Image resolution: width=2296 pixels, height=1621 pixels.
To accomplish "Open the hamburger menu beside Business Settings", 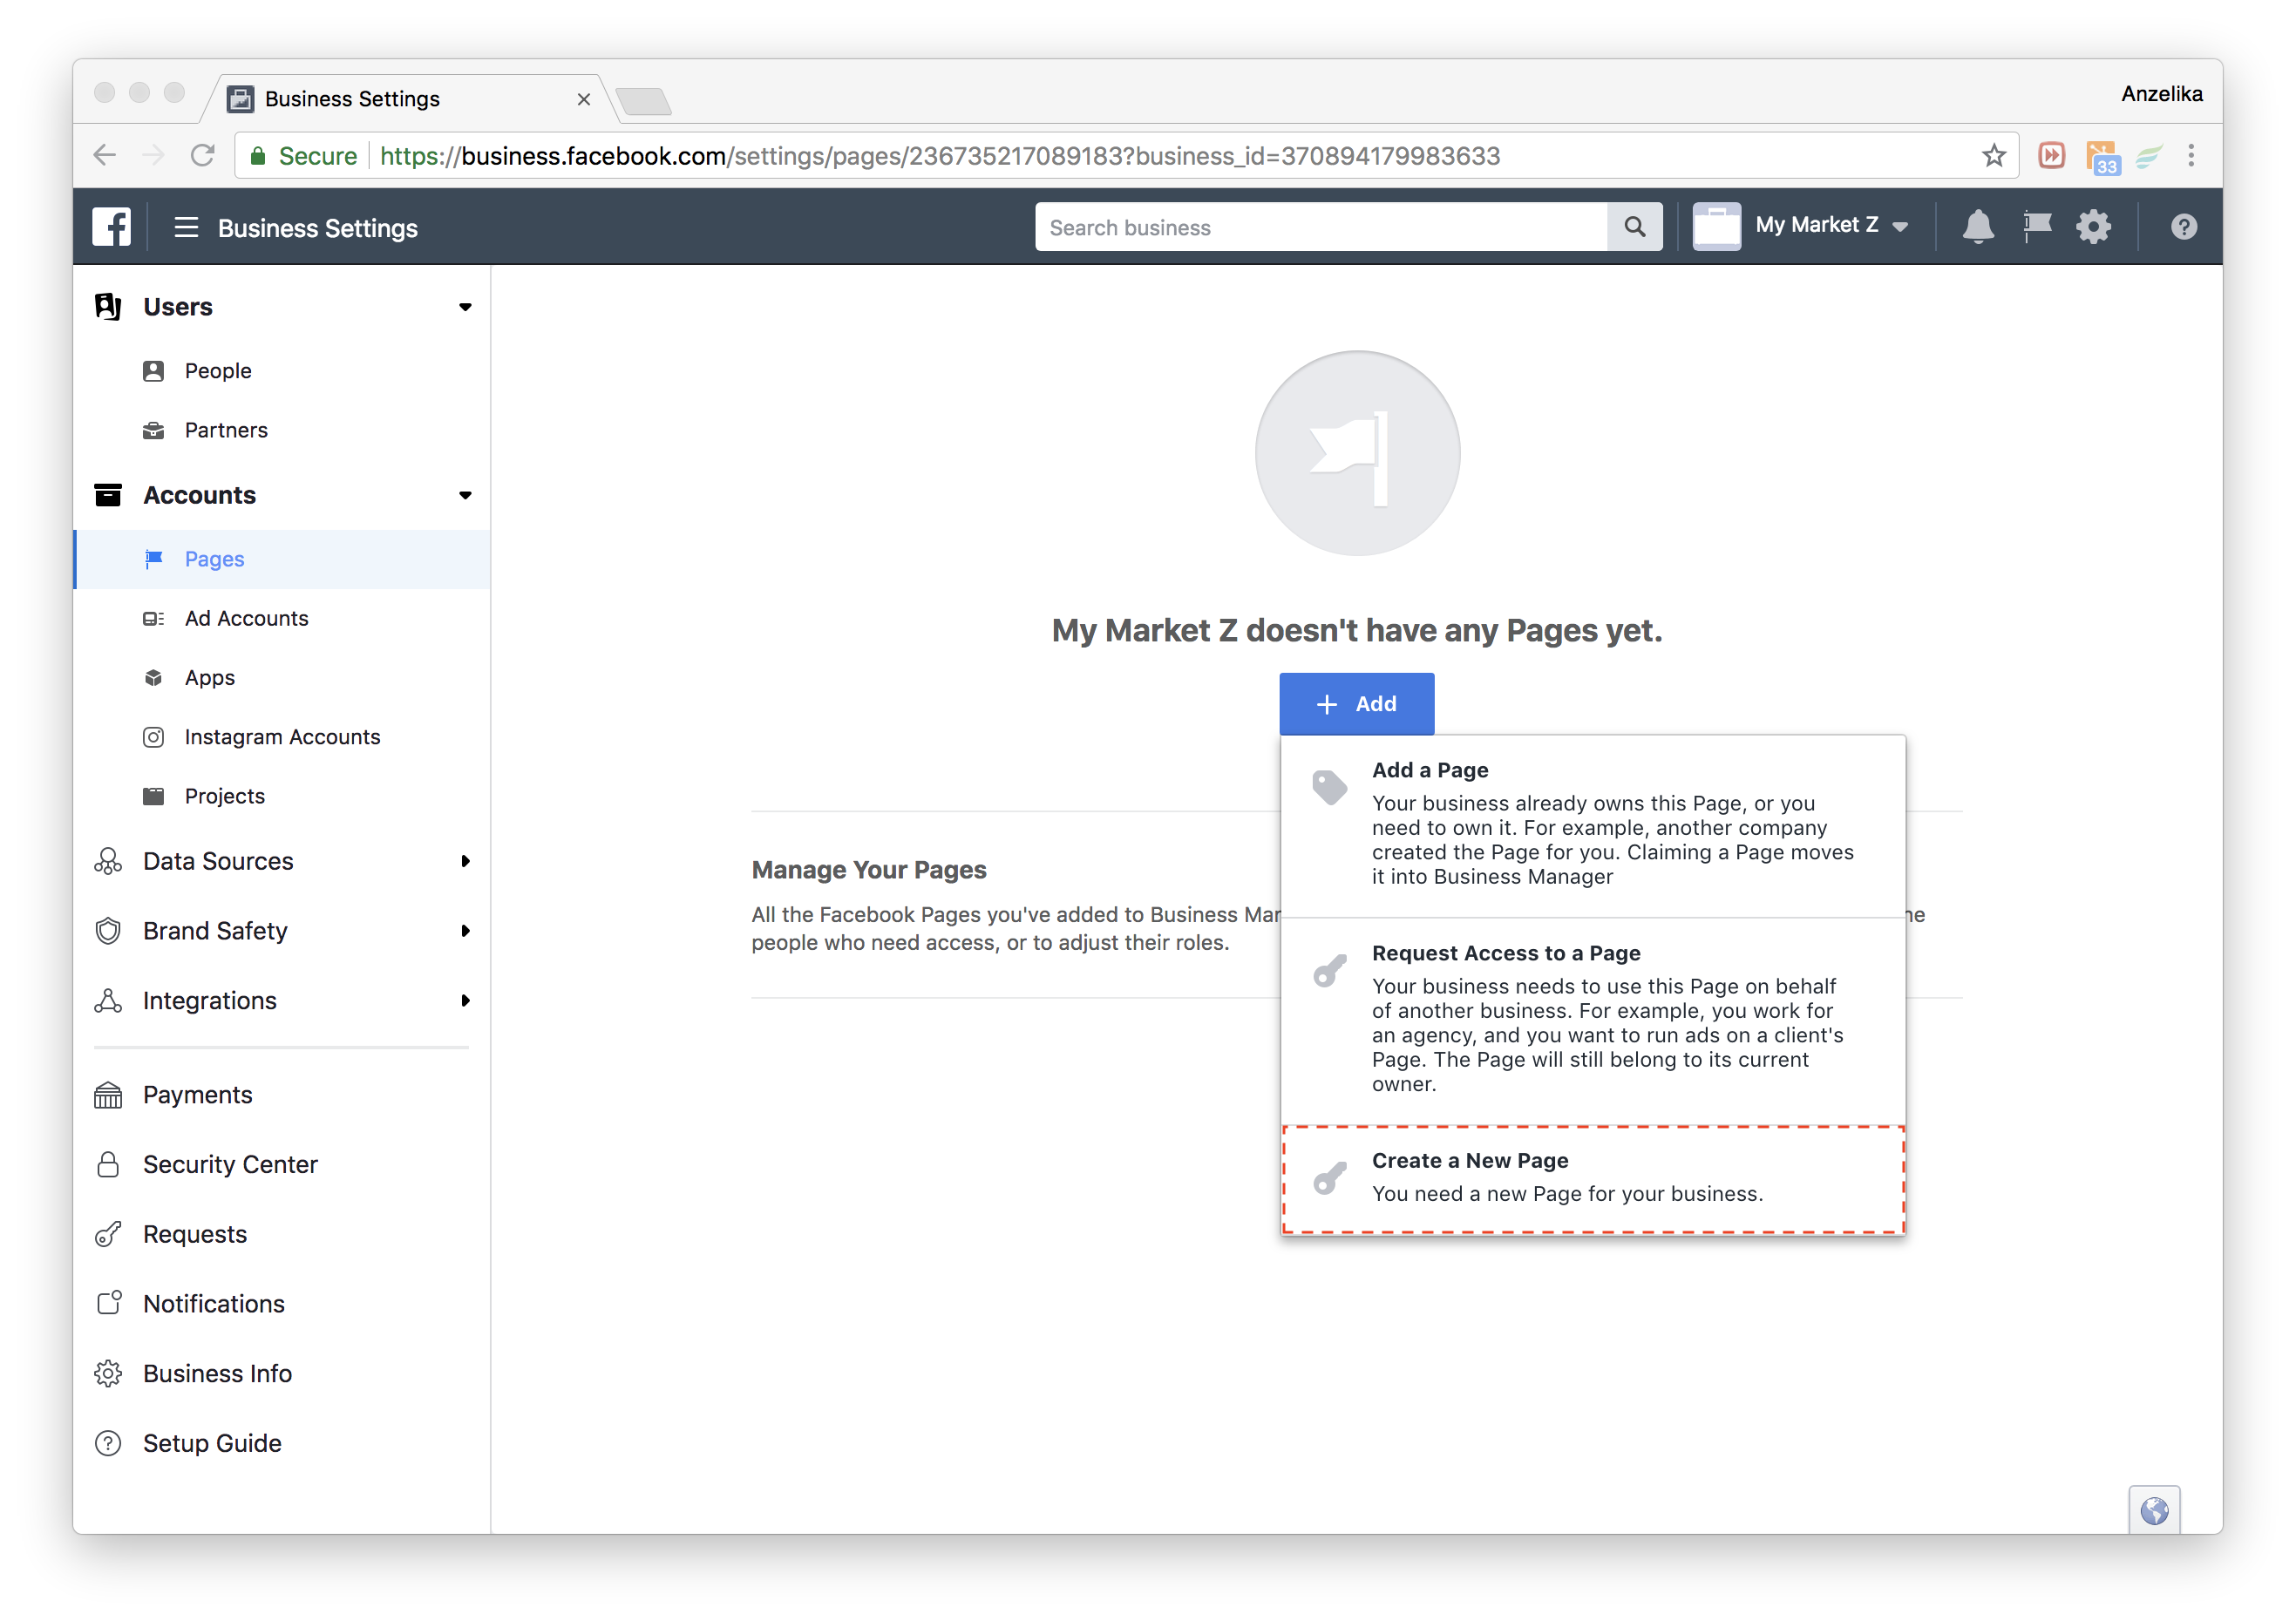I will coord(186,227).
